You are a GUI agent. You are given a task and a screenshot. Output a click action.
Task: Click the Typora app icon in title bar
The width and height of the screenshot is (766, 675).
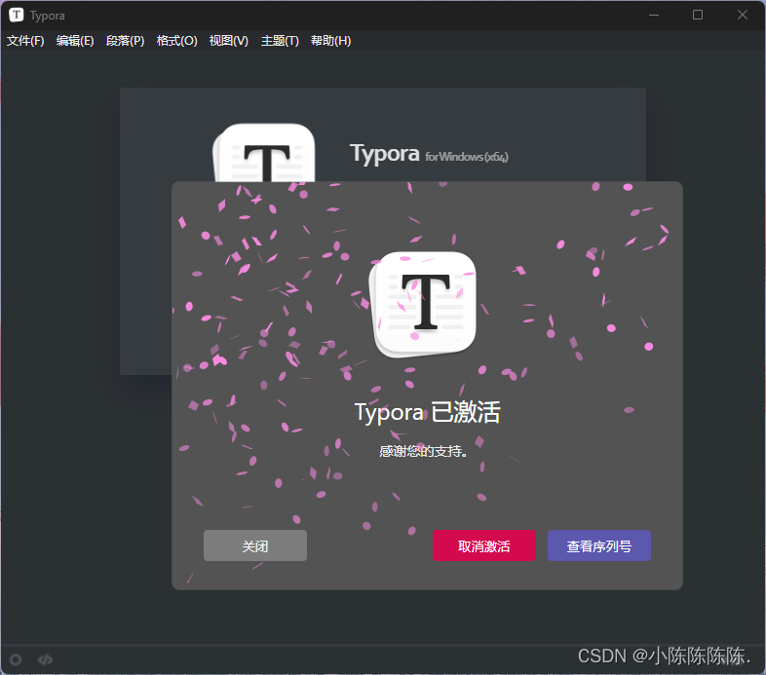click(17, 16)
